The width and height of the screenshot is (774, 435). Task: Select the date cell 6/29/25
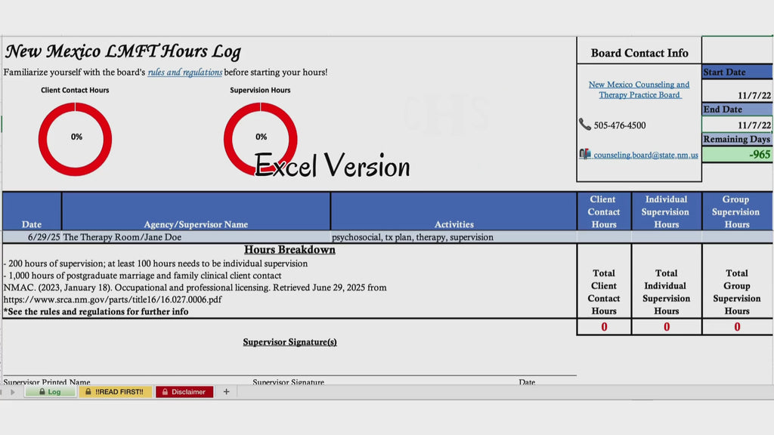click(32, 237)
